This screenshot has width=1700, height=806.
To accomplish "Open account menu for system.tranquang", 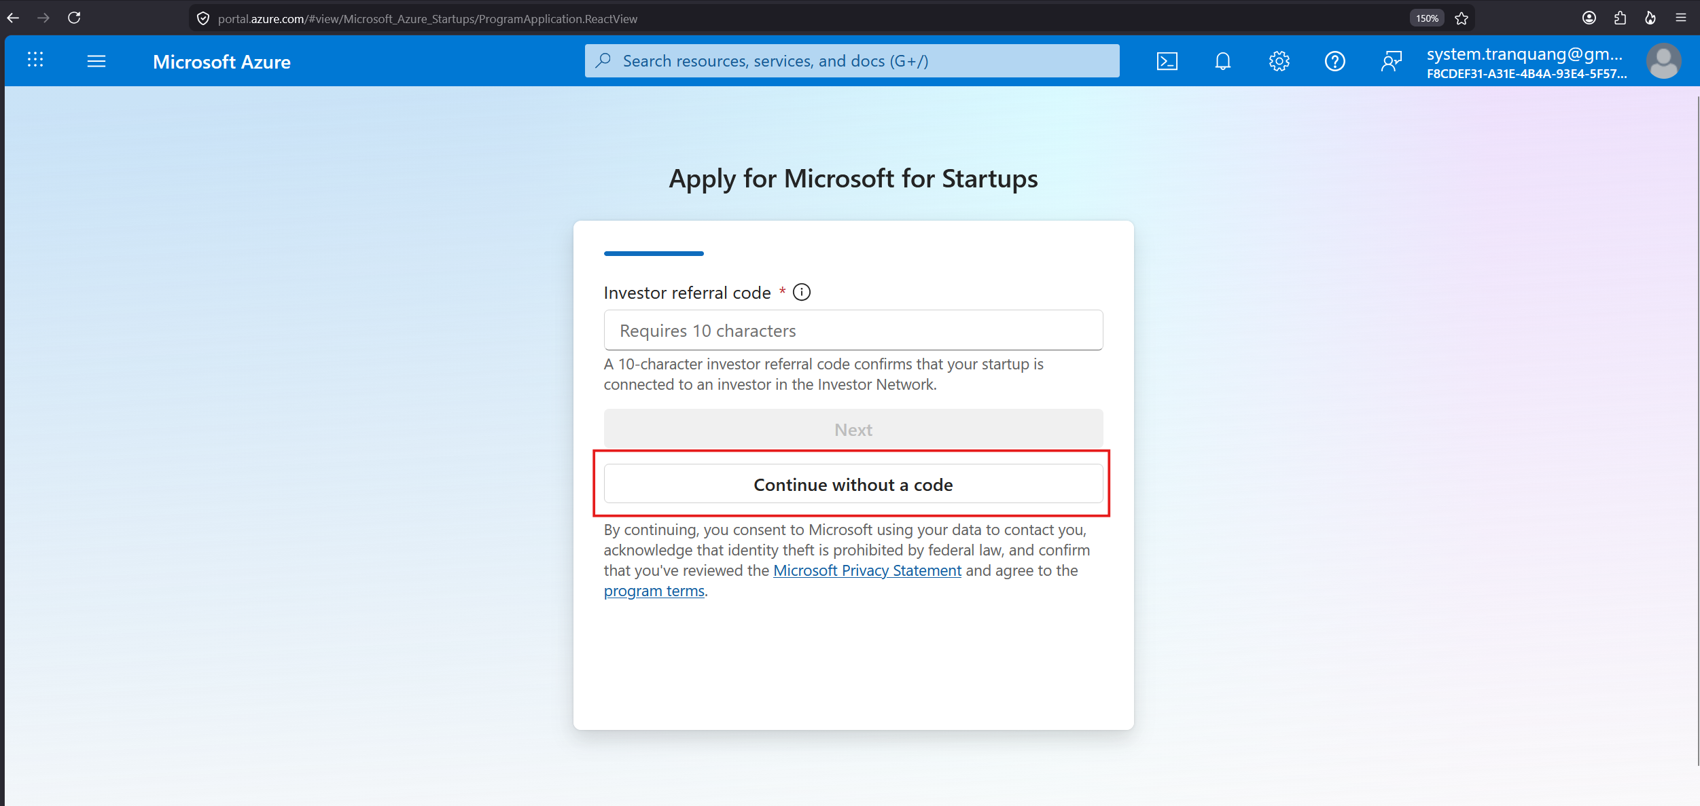I will pyautogui.click(x=1526, y=62).
